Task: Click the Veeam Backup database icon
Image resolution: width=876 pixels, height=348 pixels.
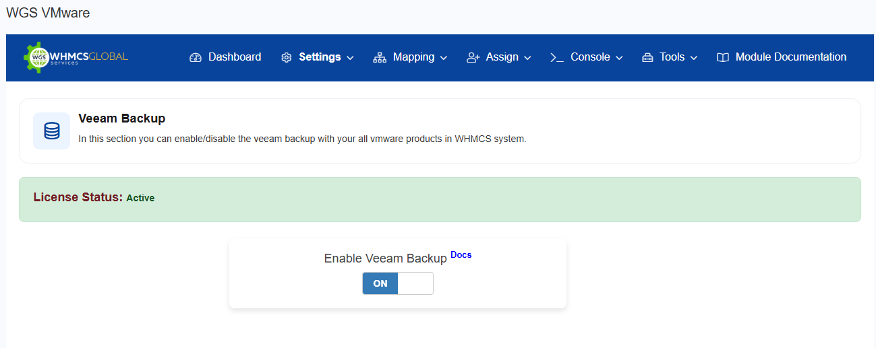Action: click(x=52, y=131)
